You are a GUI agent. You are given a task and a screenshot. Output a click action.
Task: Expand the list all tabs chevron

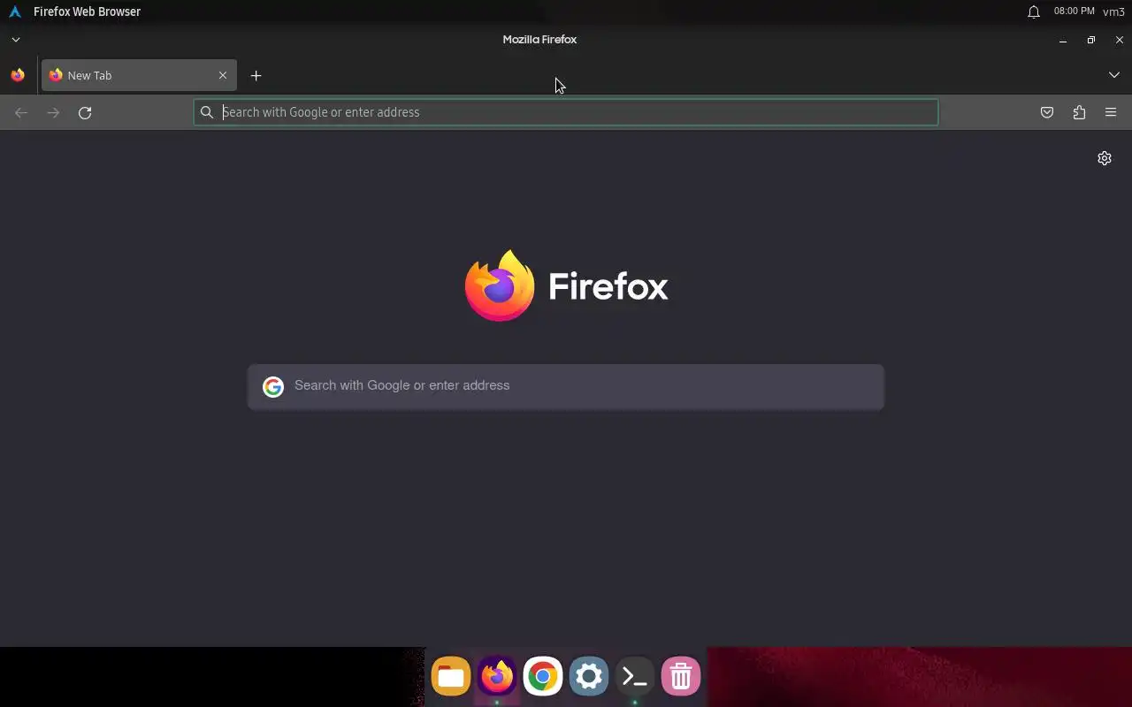1114,75
